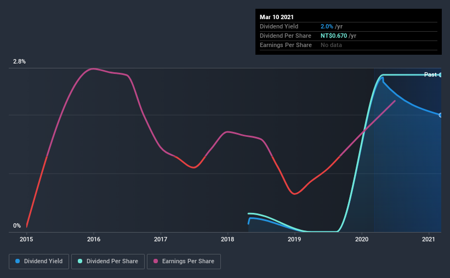Screen dimensions: 450x278
Task: Click the 2017 x-axis label
Action: (161, 239)
